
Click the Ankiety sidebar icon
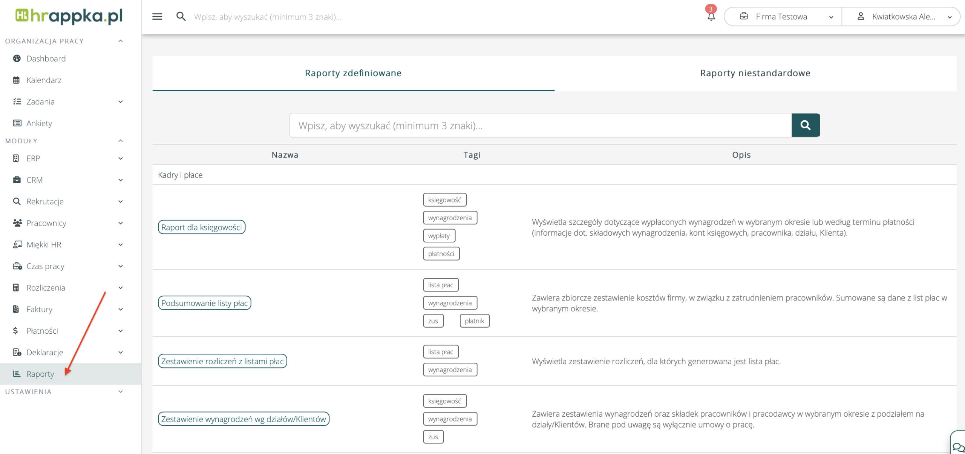pos(17,123)
